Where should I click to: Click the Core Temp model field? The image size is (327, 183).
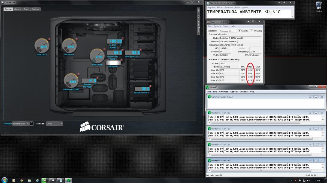(x=240, y=38)
